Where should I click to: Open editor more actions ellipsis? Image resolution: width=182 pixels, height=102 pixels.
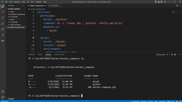click(x=180, y=6)
